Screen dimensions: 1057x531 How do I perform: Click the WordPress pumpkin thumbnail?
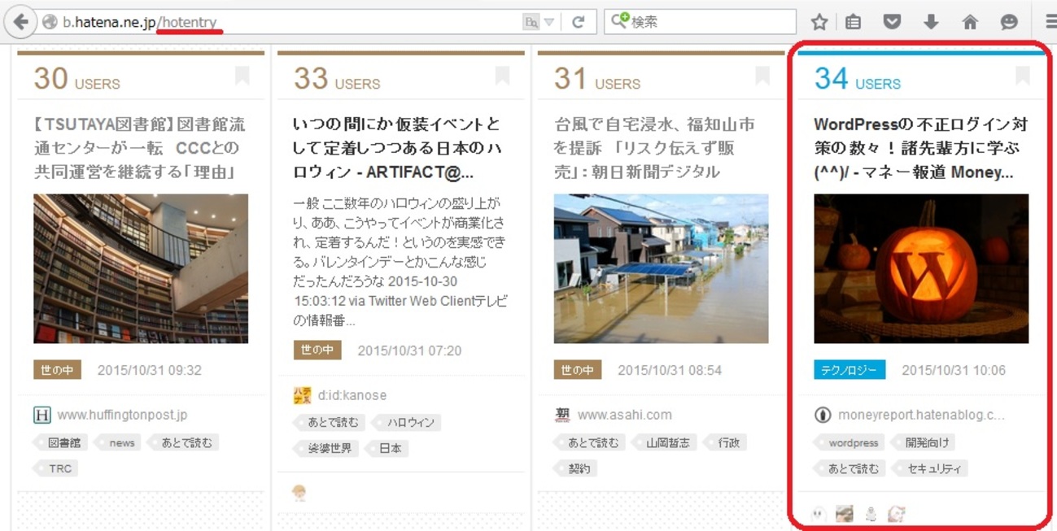[921, 268]
